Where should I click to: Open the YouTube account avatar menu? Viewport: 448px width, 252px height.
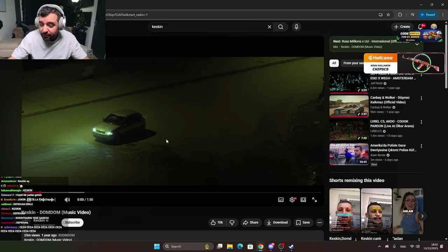tap(434, 27)
